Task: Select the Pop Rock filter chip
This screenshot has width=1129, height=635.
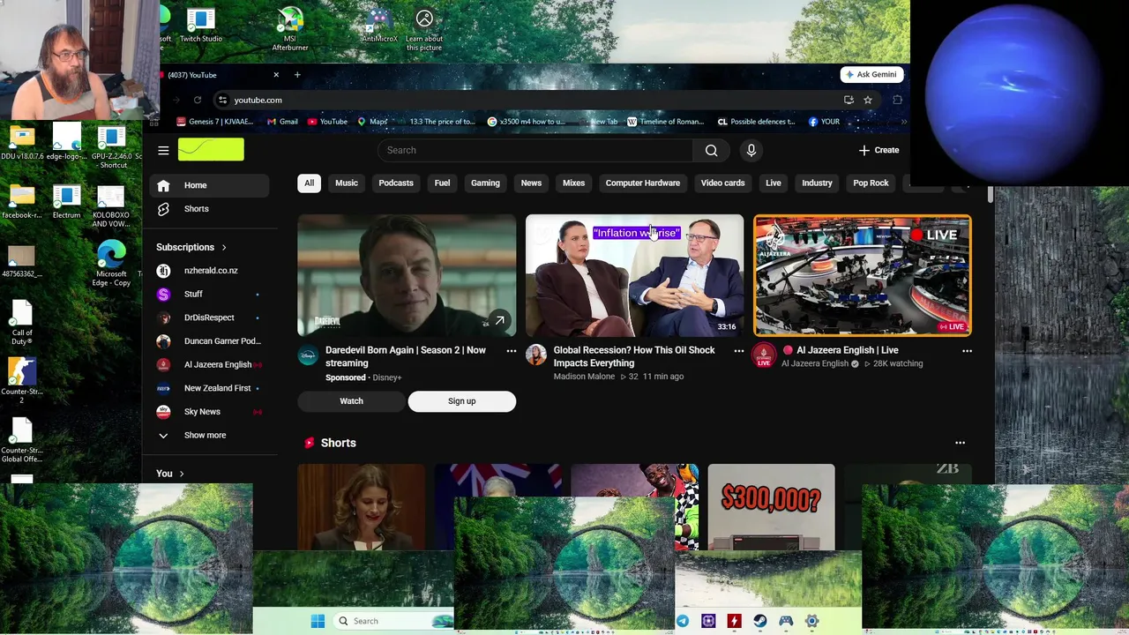Action: (x=871, y=183)
